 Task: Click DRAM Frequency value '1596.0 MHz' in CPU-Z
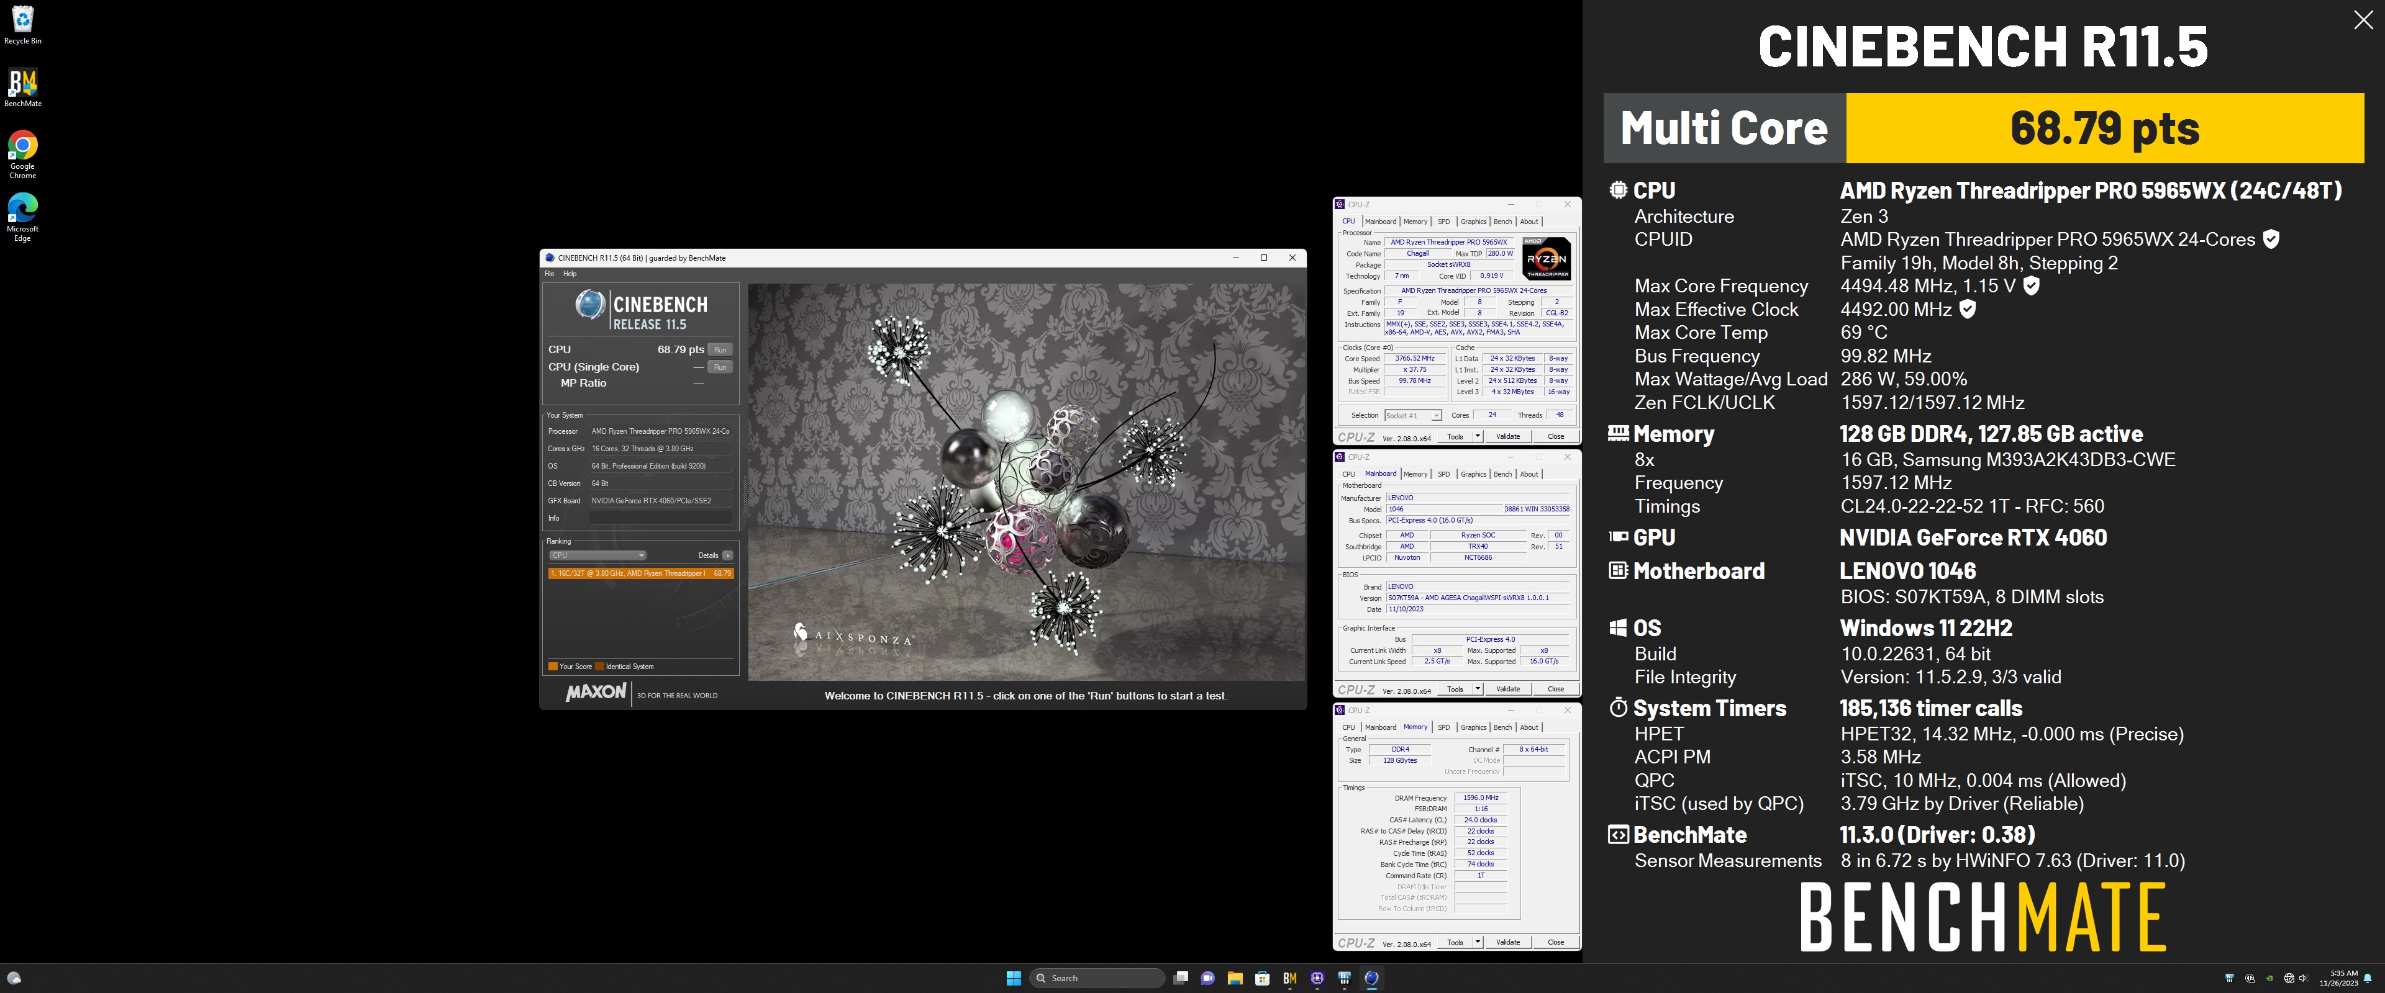(x=1481, y=798)
